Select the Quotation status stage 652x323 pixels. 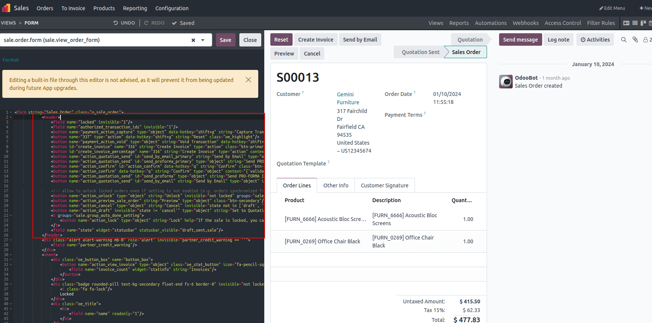[x=470, y=40]
